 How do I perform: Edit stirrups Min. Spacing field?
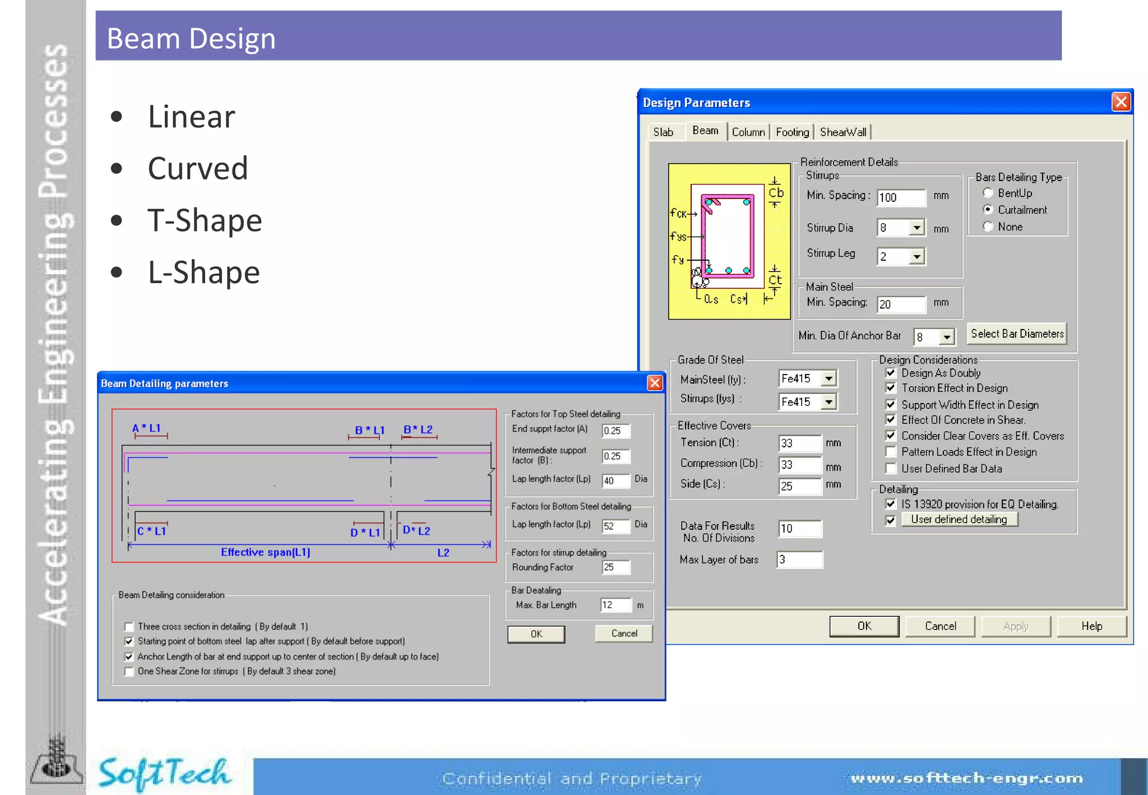(x=901, y=197)
